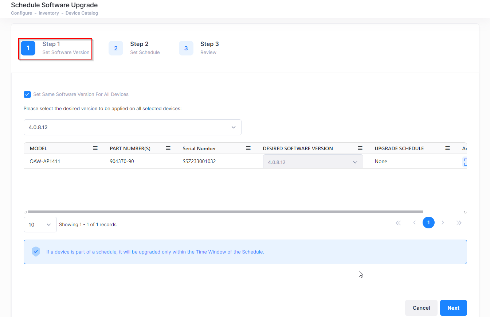Open the 10 rows-per-page dropdown

pos(40,225)
